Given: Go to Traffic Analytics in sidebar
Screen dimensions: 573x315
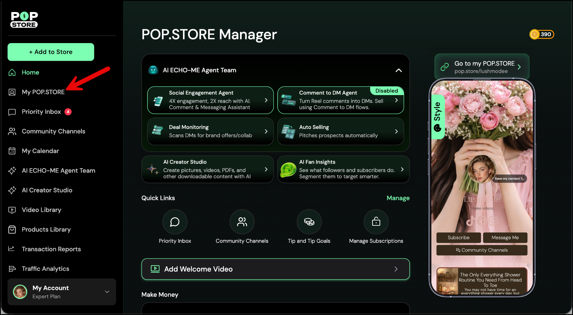Looking at the screenshot, I should point(45,269).
